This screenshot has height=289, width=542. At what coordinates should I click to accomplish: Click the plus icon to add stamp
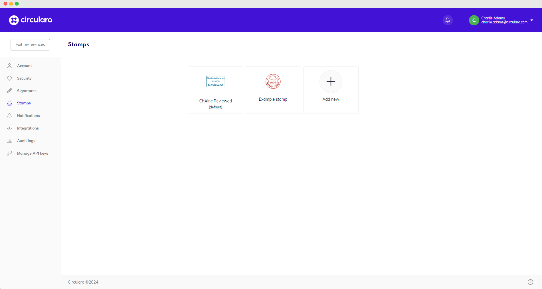[x=331, y=82]
